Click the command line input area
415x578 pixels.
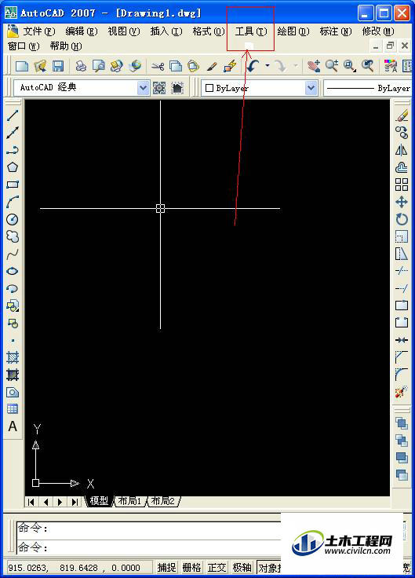pyautogui.click(x=149, y=547)
